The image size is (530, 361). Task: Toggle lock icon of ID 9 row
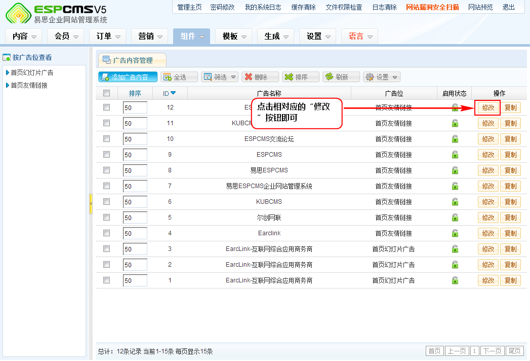455,155
